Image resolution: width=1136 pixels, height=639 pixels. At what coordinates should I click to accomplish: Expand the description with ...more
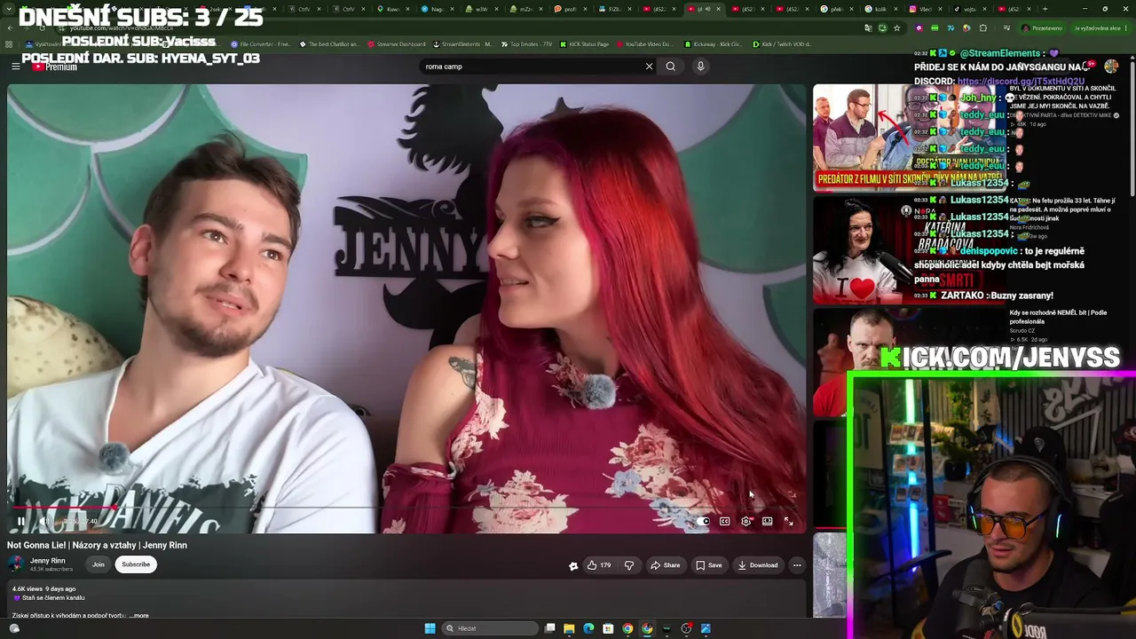coord(139,615)
